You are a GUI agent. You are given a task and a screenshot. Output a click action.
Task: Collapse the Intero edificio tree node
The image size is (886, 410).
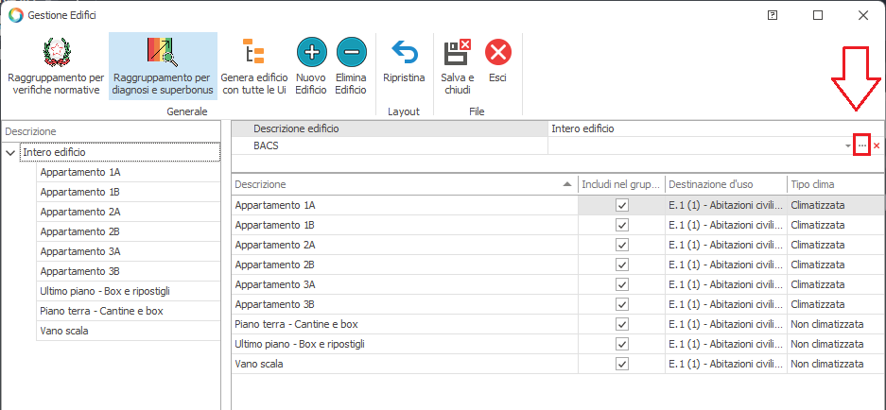(x=10, y=152)
